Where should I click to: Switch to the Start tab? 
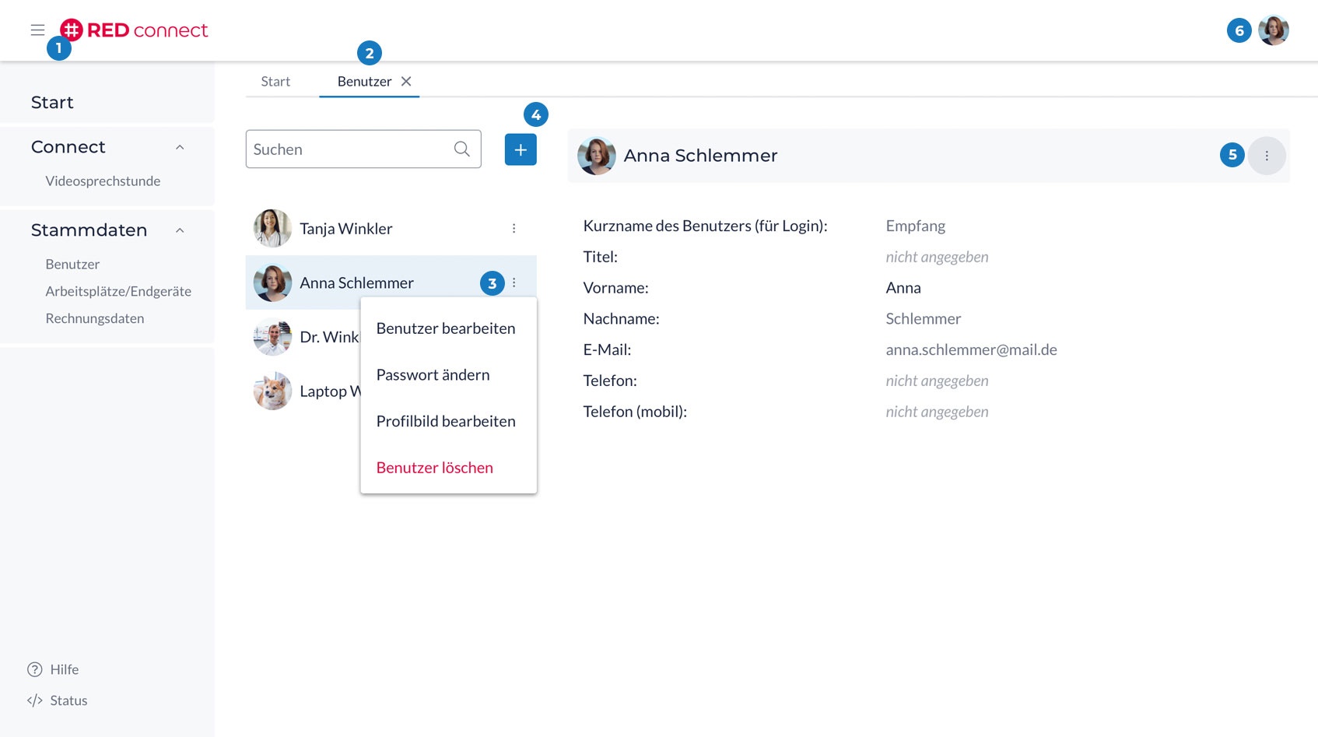(275, 82)
